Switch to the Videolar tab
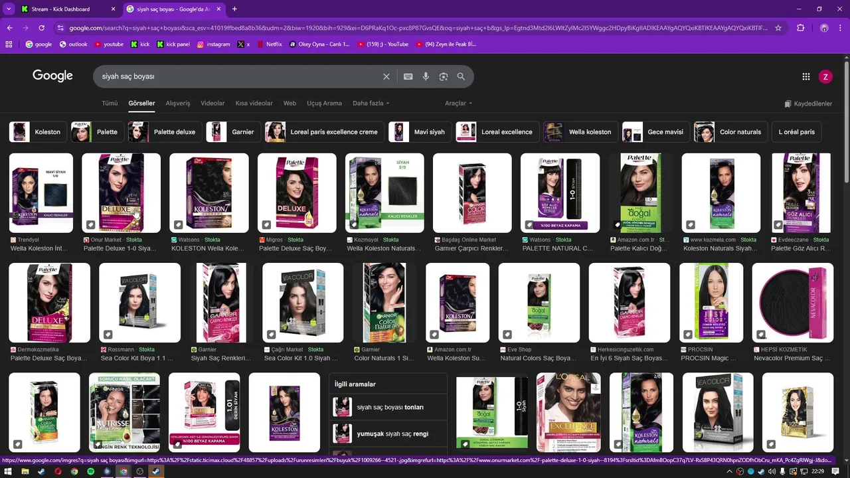Screen dimensions: 850x478 coord(212,104)
